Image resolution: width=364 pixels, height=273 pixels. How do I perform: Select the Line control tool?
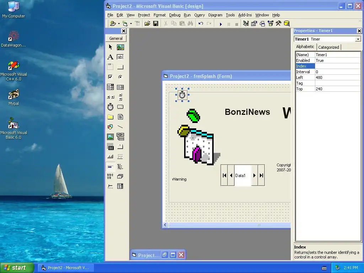(x=120, y=127)
